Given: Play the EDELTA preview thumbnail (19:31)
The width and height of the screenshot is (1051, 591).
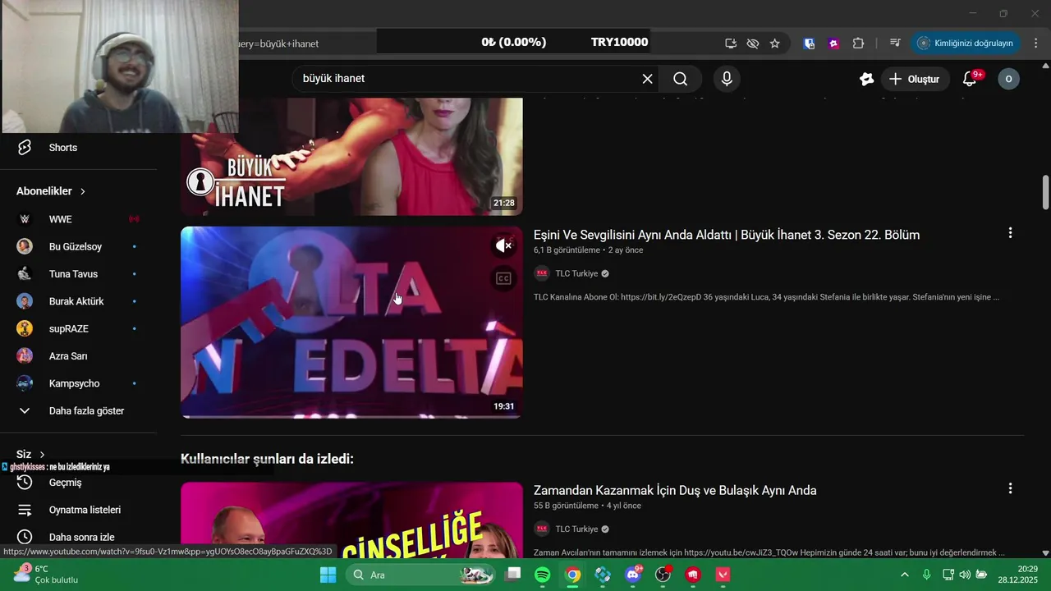Looking at the screenshot, I should coord(351,322).
